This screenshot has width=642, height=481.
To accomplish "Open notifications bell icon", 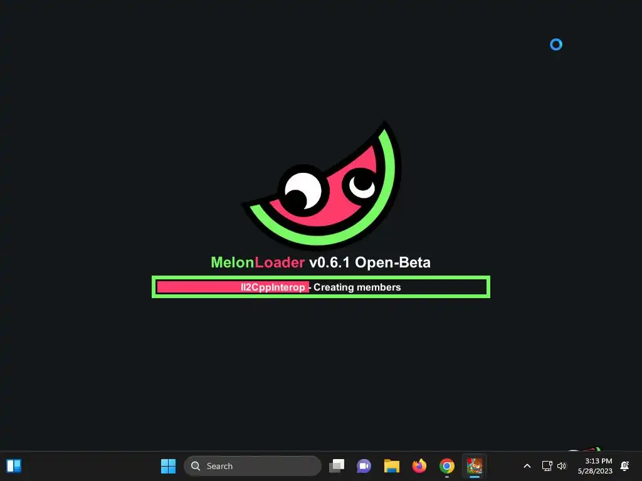I will [625, 466].
